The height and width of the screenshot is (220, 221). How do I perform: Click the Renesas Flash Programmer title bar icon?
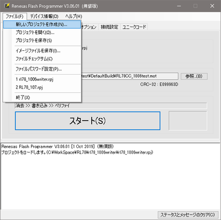click(7, 6)
